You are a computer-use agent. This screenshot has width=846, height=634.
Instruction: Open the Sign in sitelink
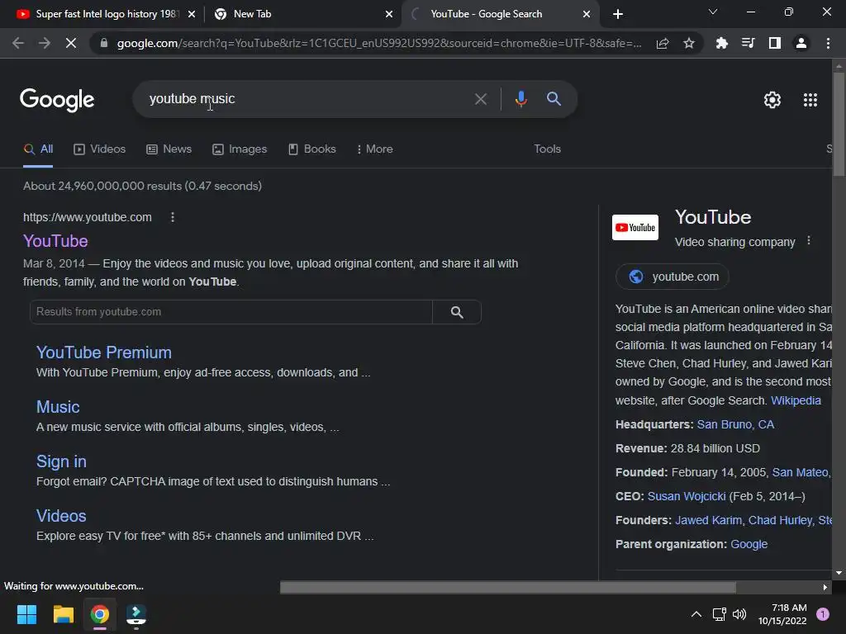(x=61, y=461)
